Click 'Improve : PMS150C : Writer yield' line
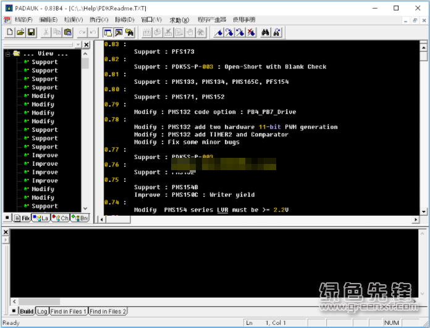 point(194,195)
